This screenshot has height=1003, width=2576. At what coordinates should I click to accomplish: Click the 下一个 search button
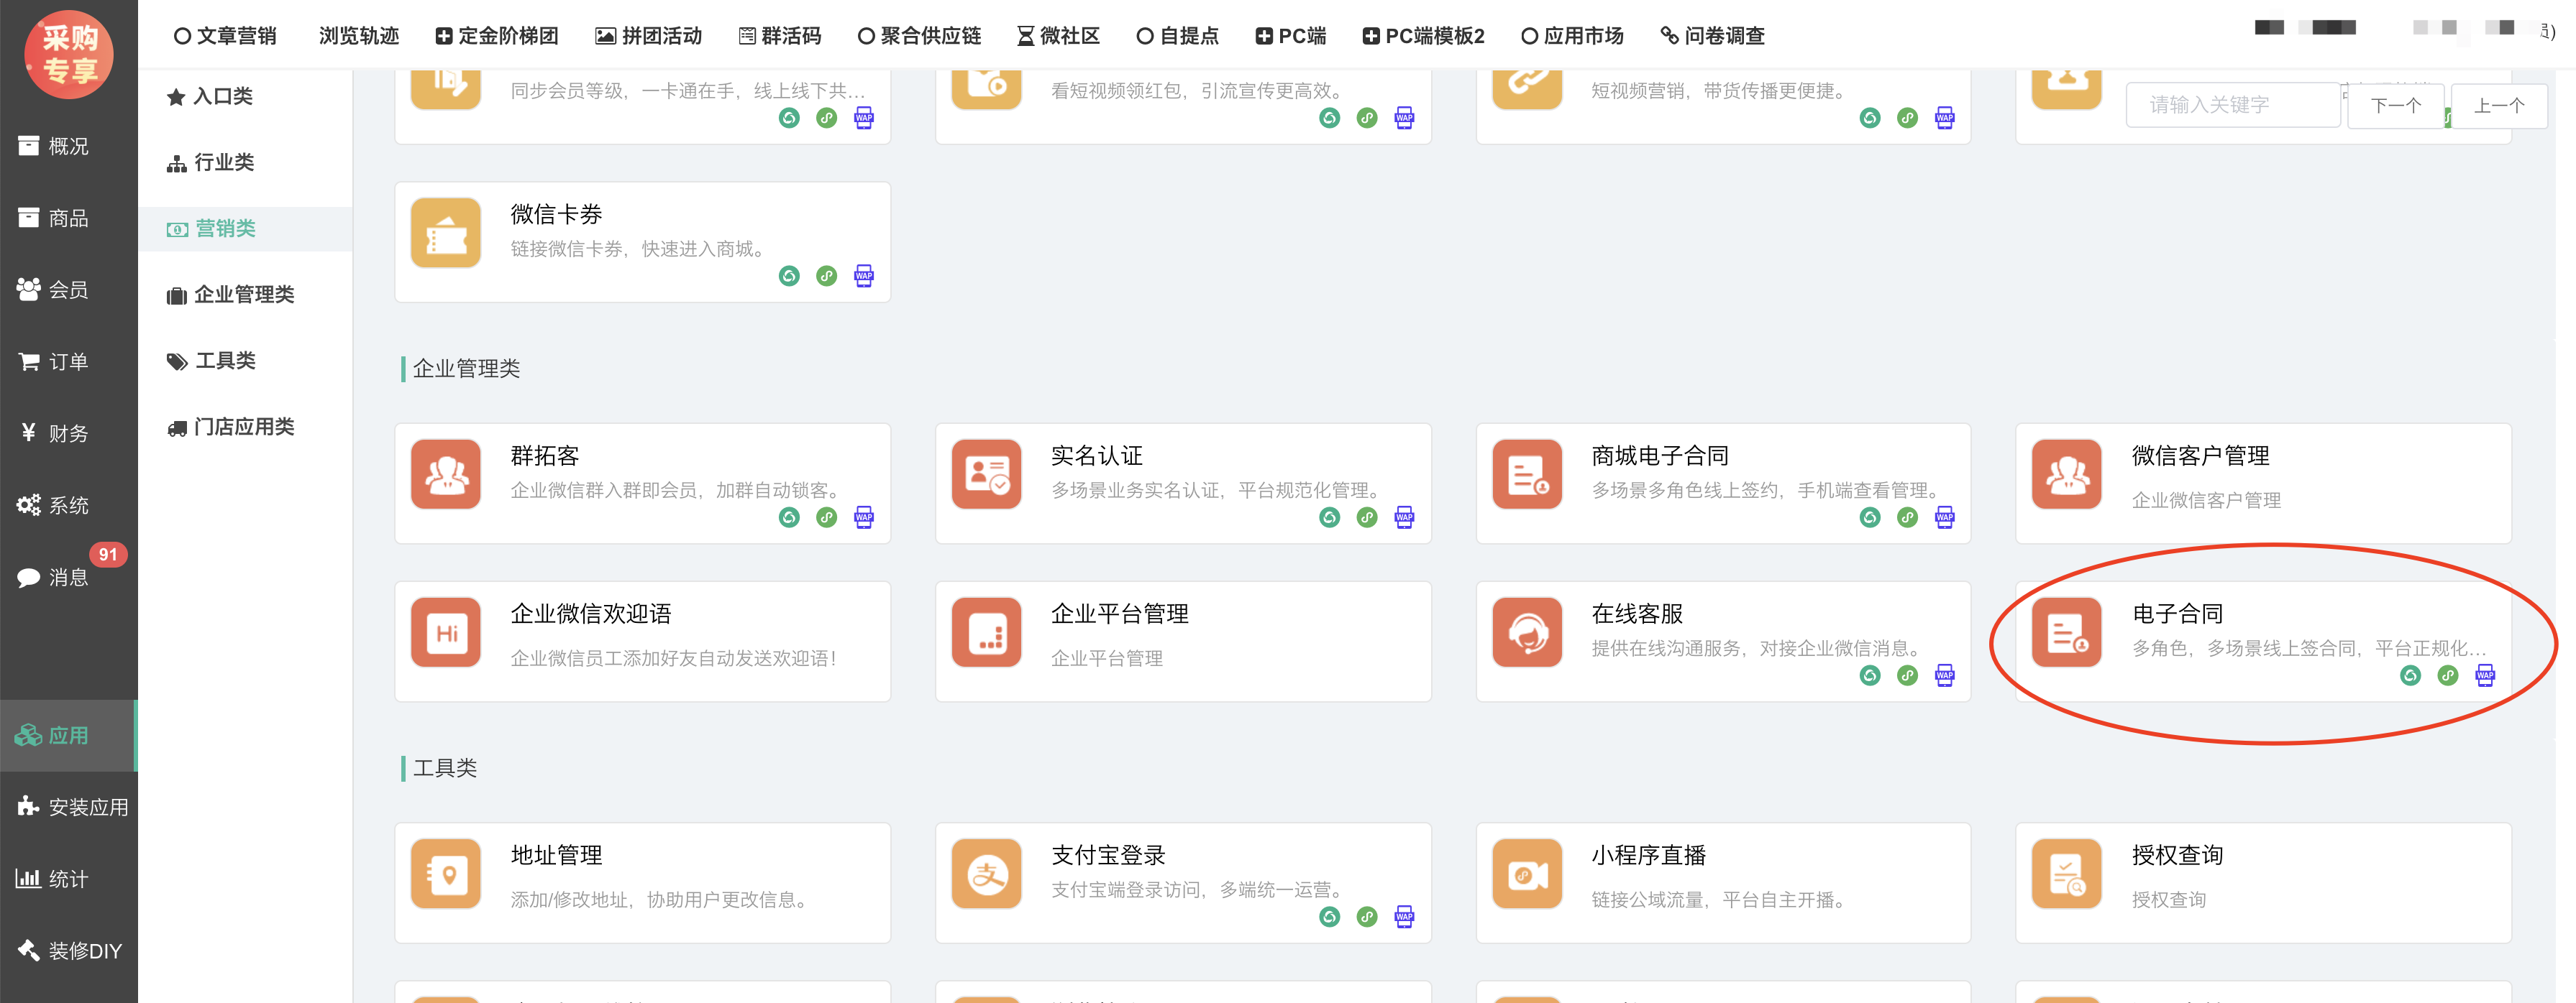coord(2395,106)
